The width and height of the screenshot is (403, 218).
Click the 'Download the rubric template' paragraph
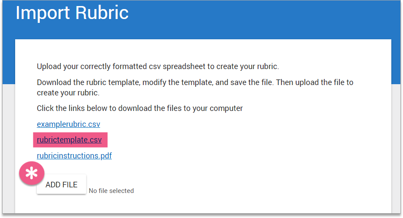tap(195, 82)
